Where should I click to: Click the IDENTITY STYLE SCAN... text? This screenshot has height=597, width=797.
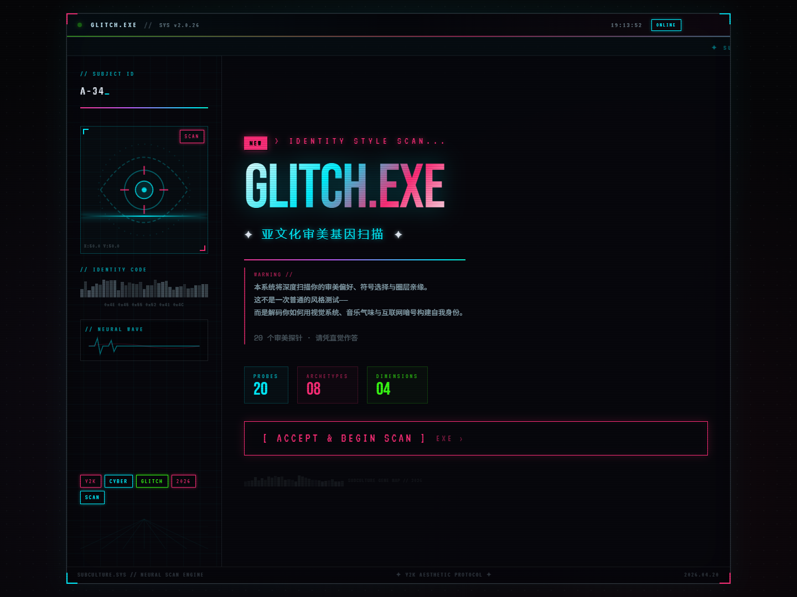coord(367,142)
